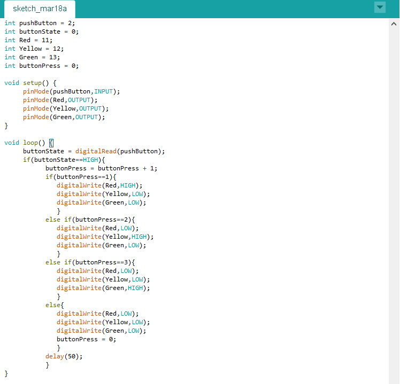Image resolution: width=400 pixels, height=384 pixels.
Task: Click the 'void setup() {' line
Action: coord(30,83)
